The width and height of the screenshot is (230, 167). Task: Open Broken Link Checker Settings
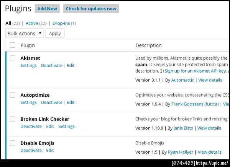(x=66, y=126)
